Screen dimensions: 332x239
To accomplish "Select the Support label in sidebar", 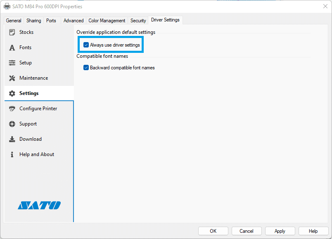I will click(x=28, y=124).
